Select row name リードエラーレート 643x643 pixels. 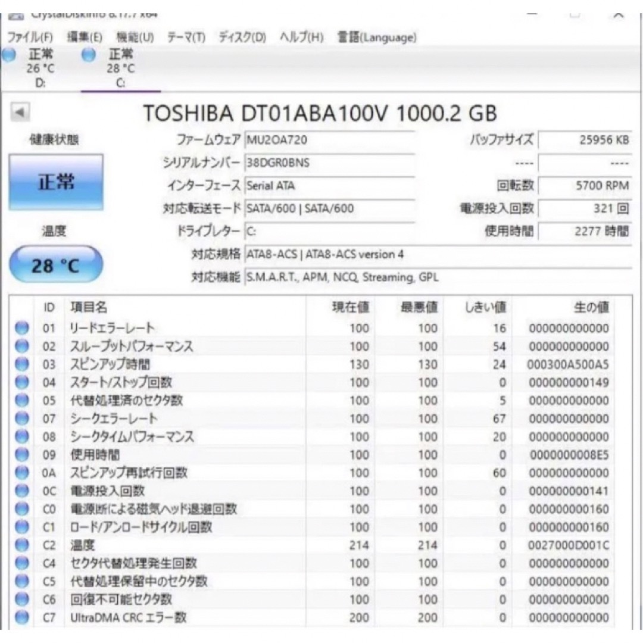pos(113,328)
